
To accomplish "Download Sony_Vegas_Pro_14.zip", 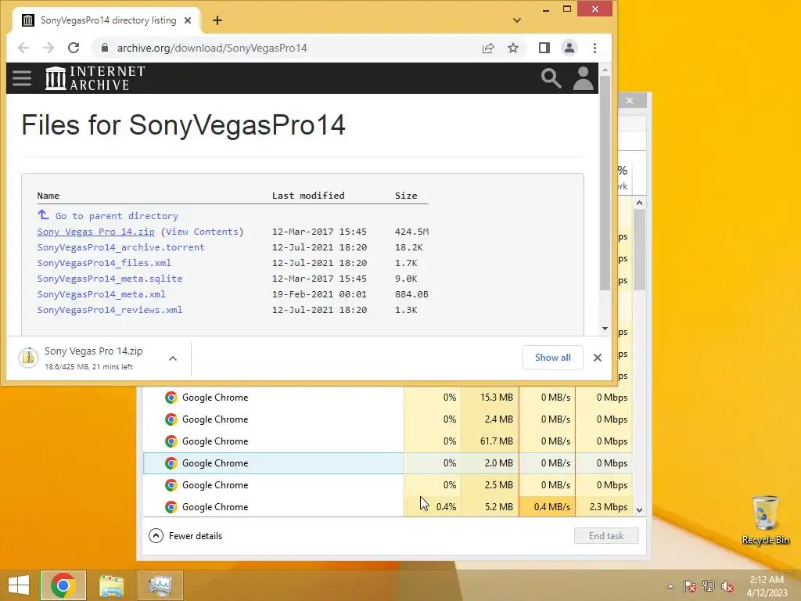I will click(95, 232).
